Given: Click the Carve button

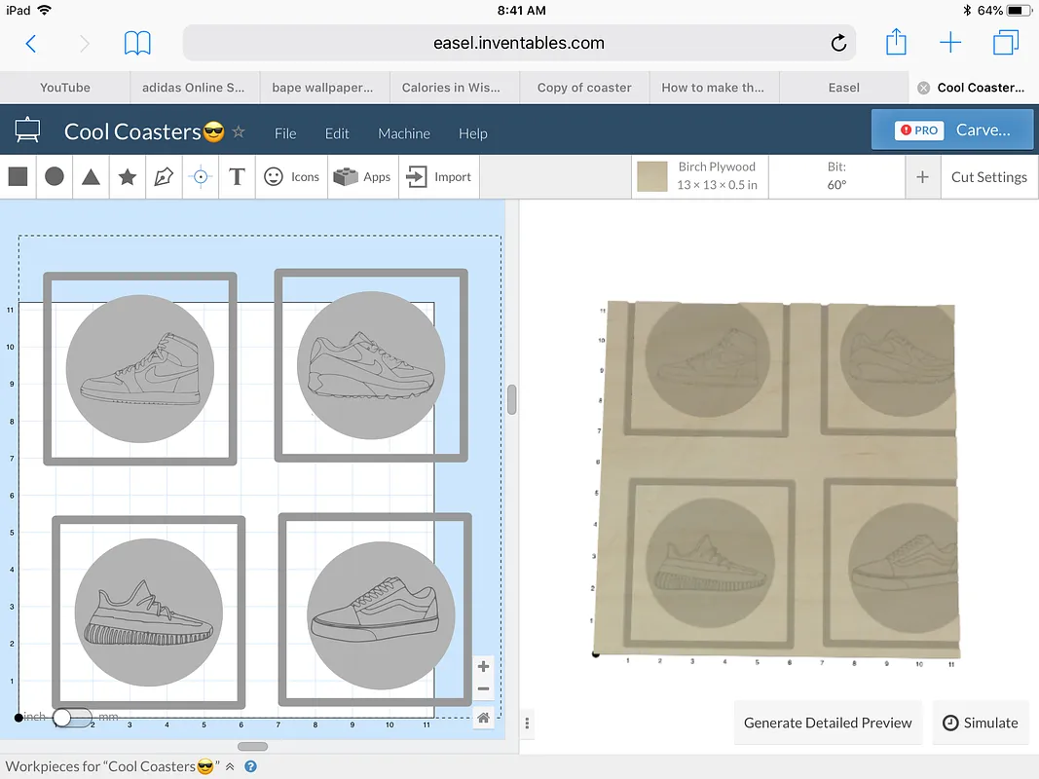Looking at the screenshot, I should (952, 130).
